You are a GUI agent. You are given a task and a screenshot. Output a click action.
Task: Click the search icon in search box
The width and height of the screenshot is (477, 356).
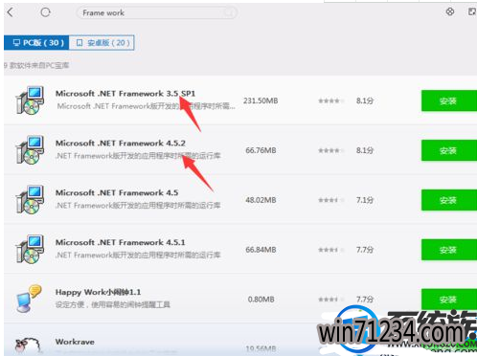tap(229, 12)
